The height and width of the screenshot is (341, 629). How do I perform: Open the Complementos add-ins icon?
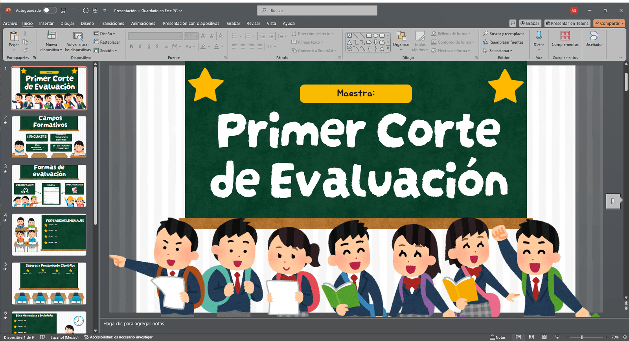(x=565, y=36)
